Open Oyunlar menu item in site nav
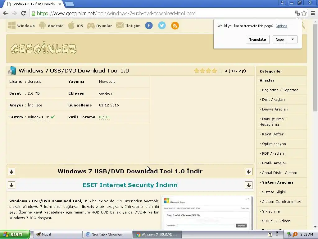This screenshot has height=239, width=318. point(104,26)
